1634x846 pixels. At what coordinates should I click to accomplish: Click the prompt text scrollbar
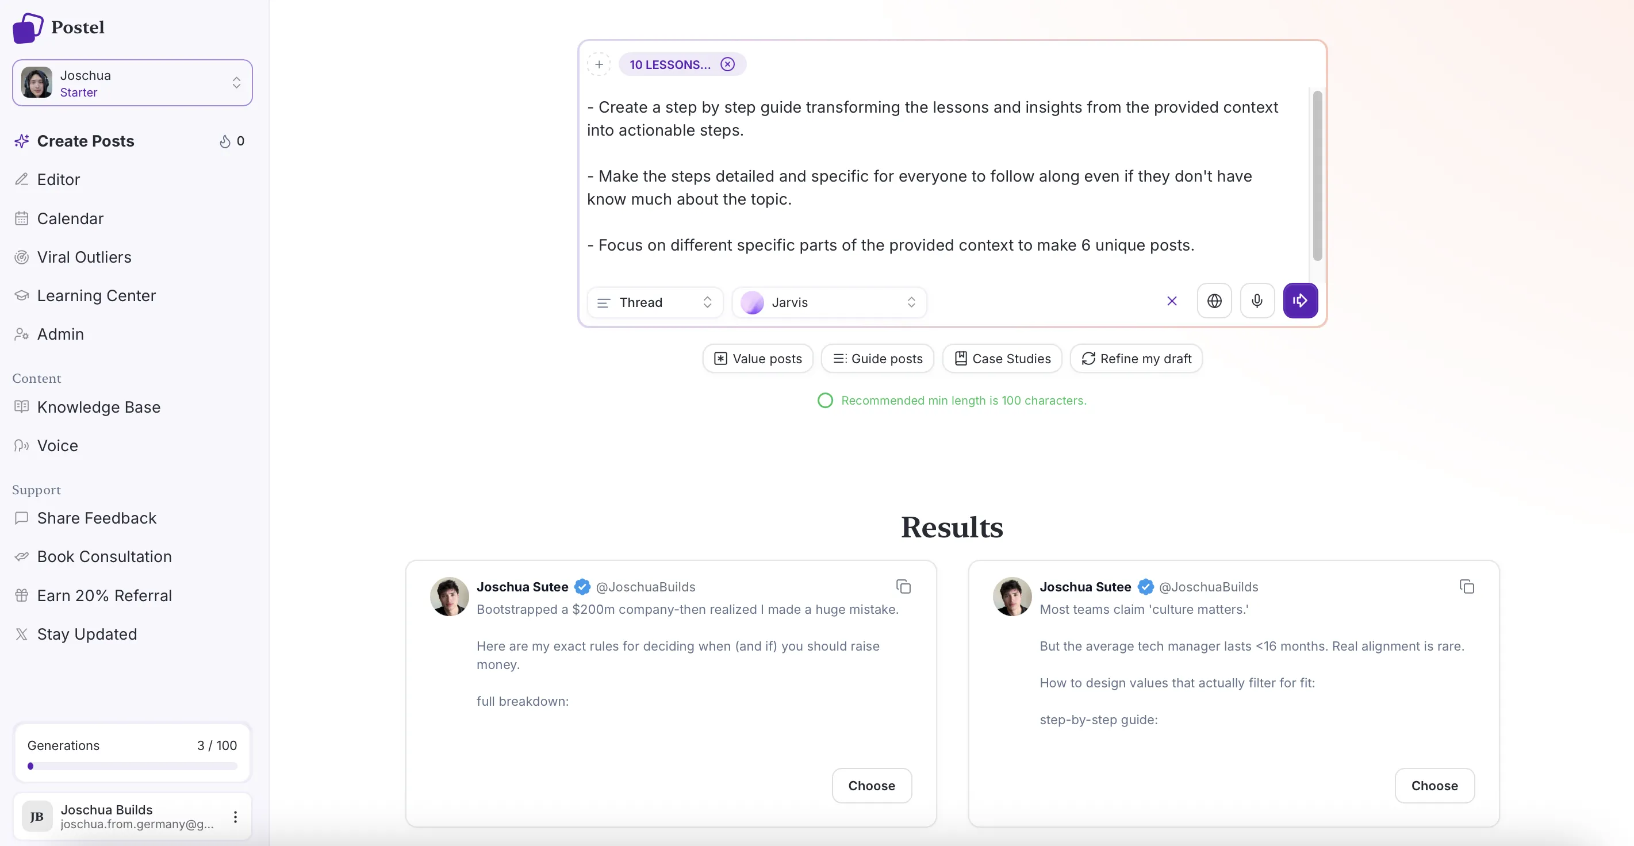[1317, 176]
